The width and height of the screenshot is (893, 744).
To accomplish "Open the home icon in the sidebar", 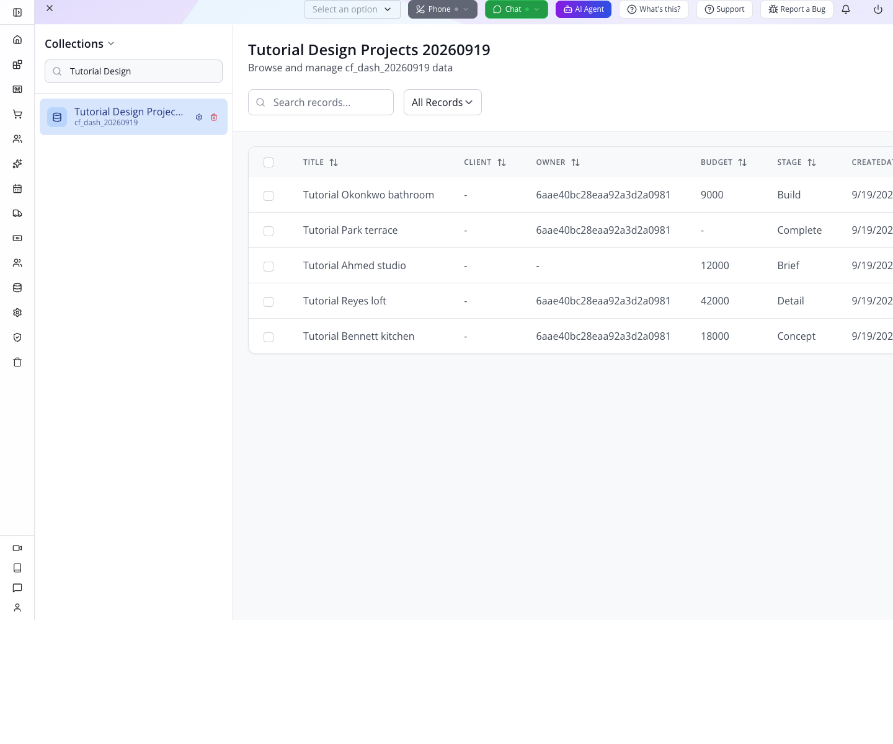I will (x=17, y=40).
